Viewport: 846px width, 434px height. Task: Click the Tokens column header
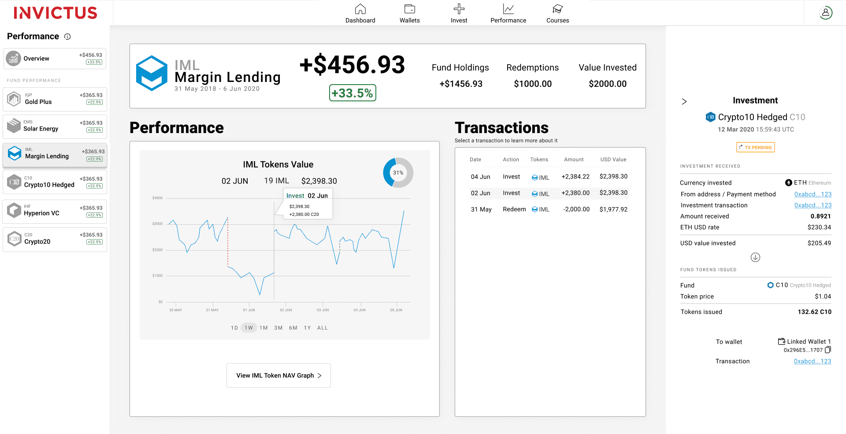pyautogui.click(x=539, y=160)
